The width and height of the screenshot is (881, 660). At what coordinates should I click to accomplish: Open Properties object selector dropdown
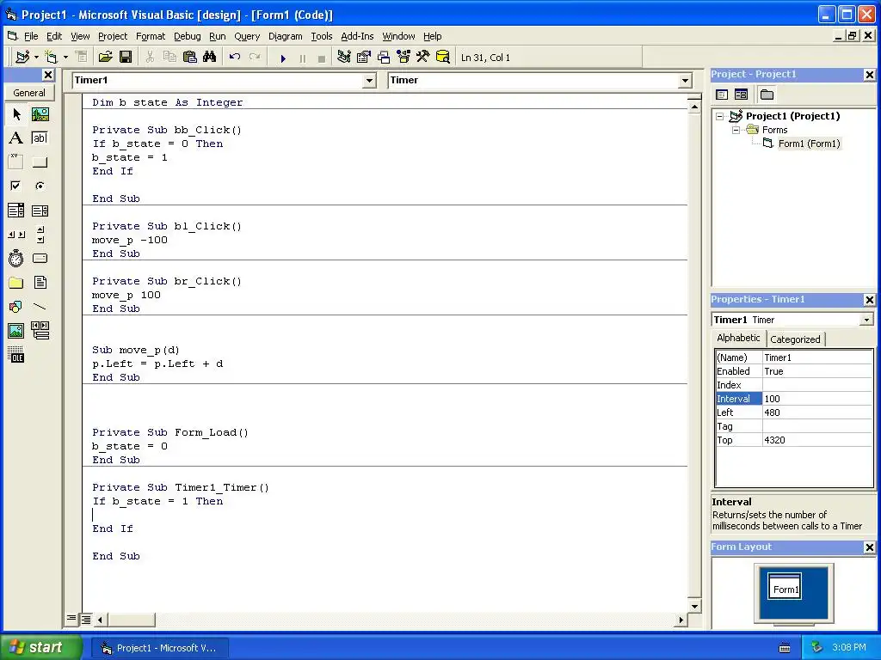click(x=866, y=320)
